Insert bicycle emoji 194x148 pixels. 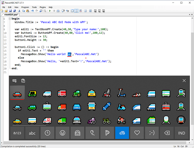coord(107,121)
